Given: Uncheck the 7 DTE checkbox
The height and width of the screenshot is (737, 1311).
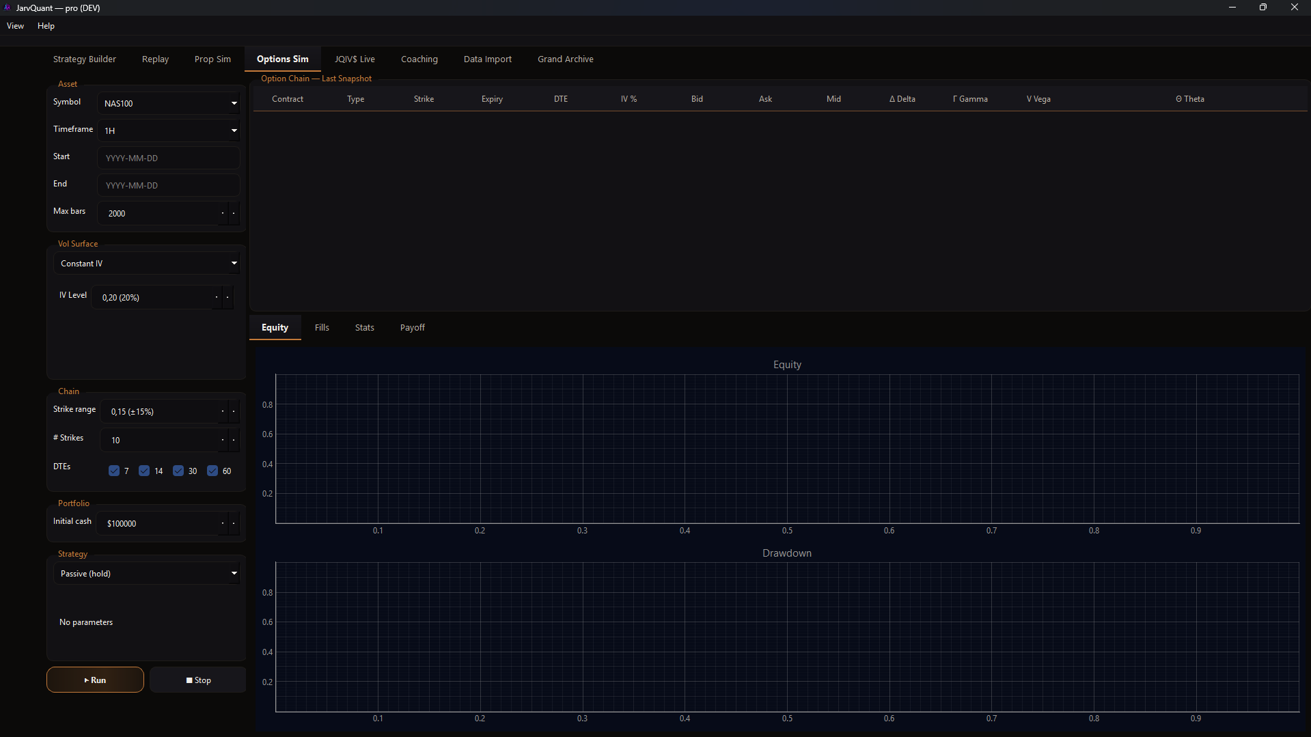Looking at the screenshot, I should tap(114, 471).
